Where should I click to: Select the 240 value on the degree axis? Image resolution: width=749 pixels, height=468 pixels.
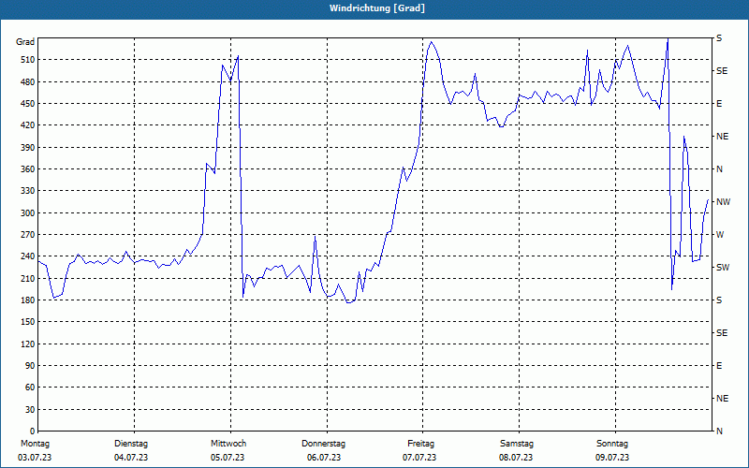(28, 256)
